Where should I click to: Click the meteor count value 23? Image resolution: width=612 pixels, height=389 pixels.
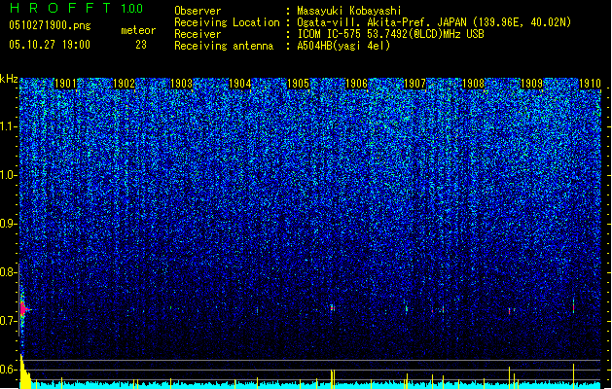pyautogui.click(x=141, y=45)
